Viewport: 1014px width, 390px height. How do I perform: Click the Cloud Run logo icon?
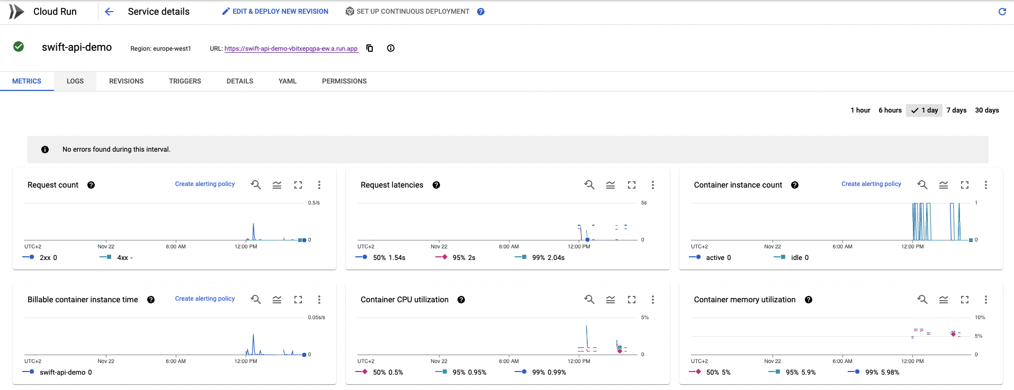point(16,11)
